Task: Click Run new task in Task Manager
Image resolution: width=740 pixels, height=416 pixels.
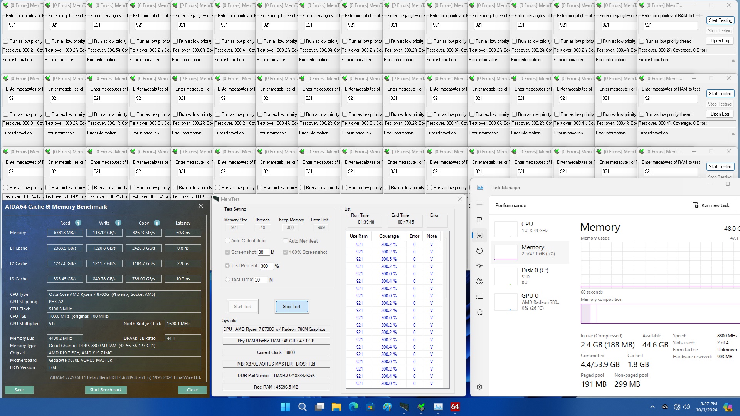Action: point(711,205)
